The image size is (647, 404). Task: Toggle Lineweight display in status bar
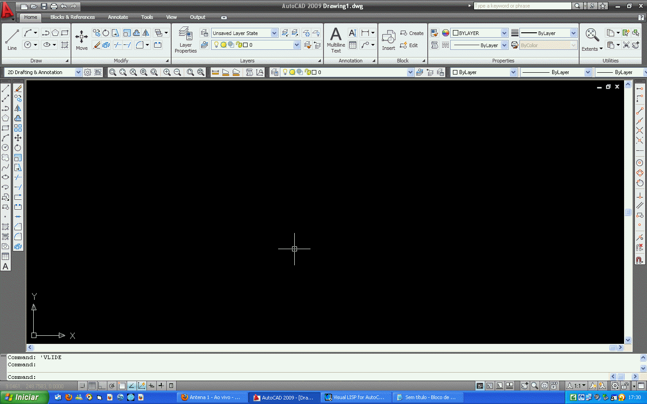[161, 386]
